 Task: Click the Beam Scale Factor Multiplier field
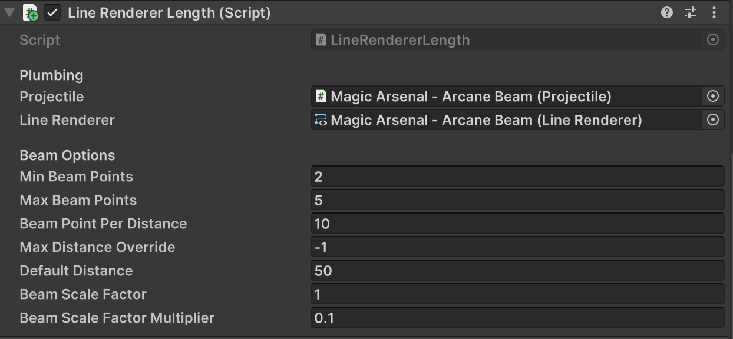click(x=517, y=318)
